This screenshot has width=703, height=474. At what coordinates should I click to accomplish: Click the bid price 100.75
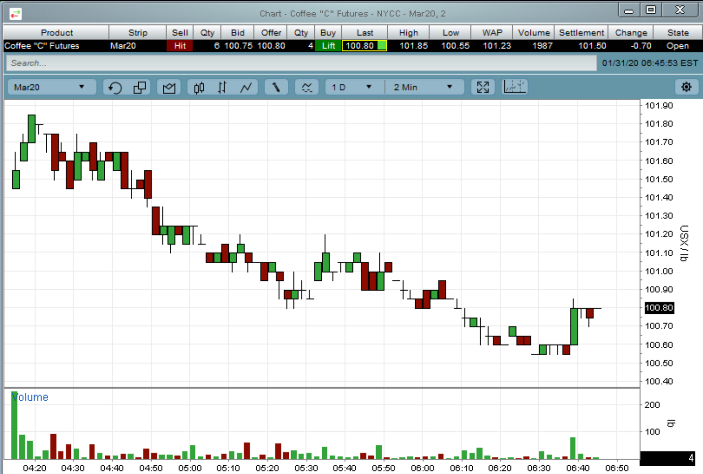click(x=238, y=46)
